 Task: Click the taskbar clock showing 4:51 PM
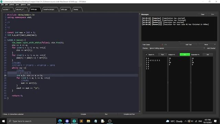(x=208, y=121)
